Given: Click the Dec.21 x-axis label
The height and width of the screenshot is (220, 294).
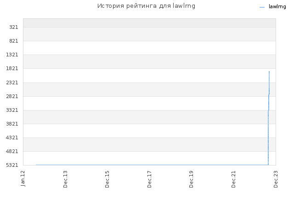Looking at the screenshot, I should 233,179.
